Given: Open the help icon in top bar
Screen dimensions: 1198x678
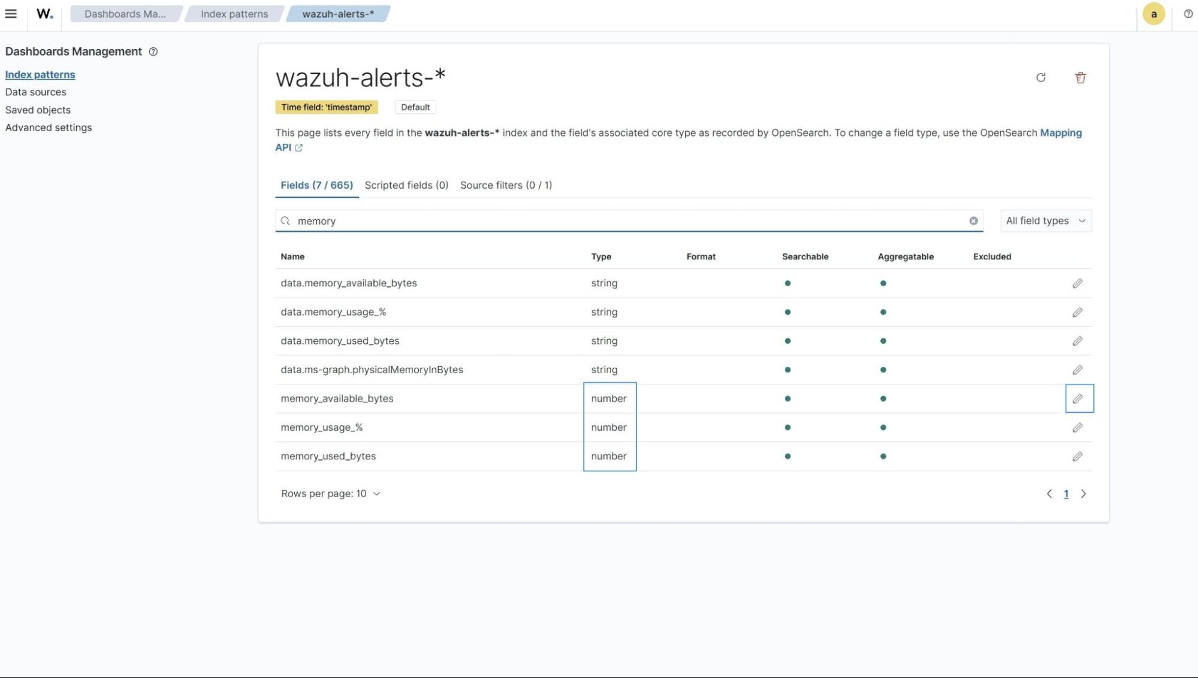Looking at the screenshot, I should [x=1188, y=14].
